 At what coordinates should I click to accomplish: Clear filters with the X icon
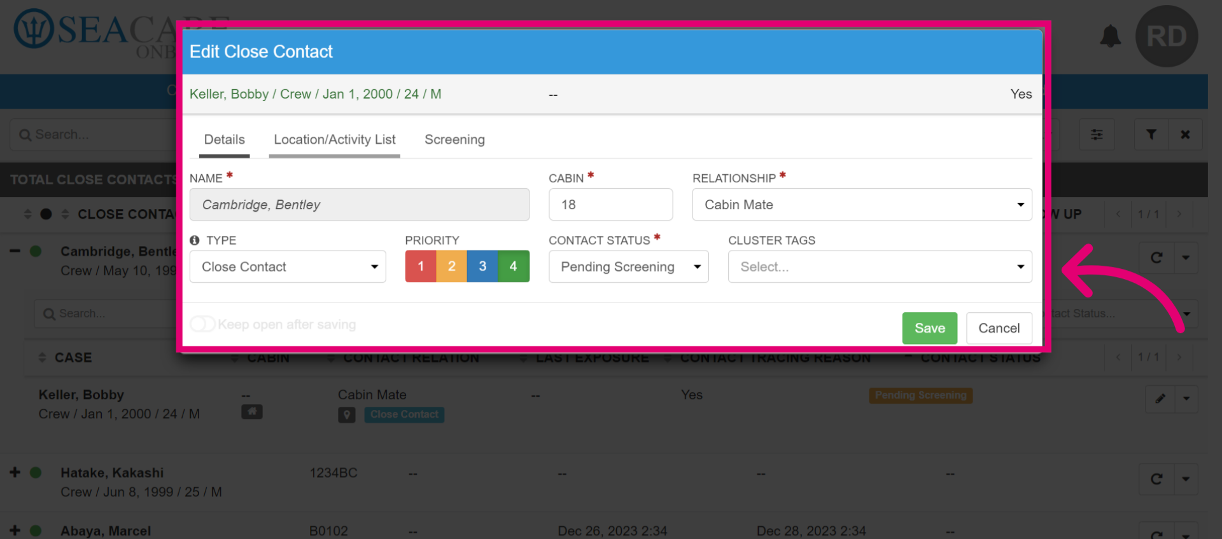click(1185, 135)
